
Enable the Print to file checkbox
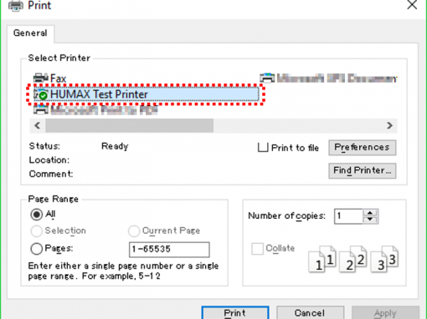pos(263,147)
